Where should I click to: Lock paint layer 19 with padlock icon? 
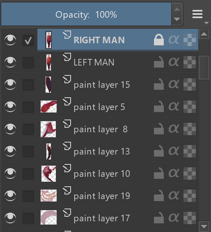[159, 196]
